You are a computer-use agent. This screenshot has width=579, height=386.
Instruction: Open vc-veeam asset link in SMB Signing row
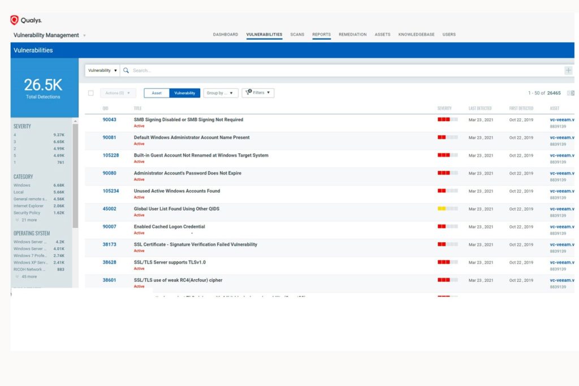562,120
